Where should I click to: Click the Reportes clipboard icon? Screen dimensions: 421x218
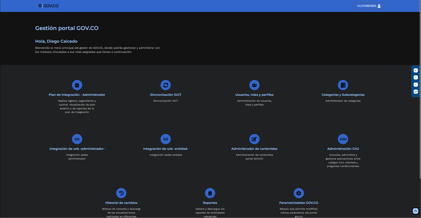(210, 193)
